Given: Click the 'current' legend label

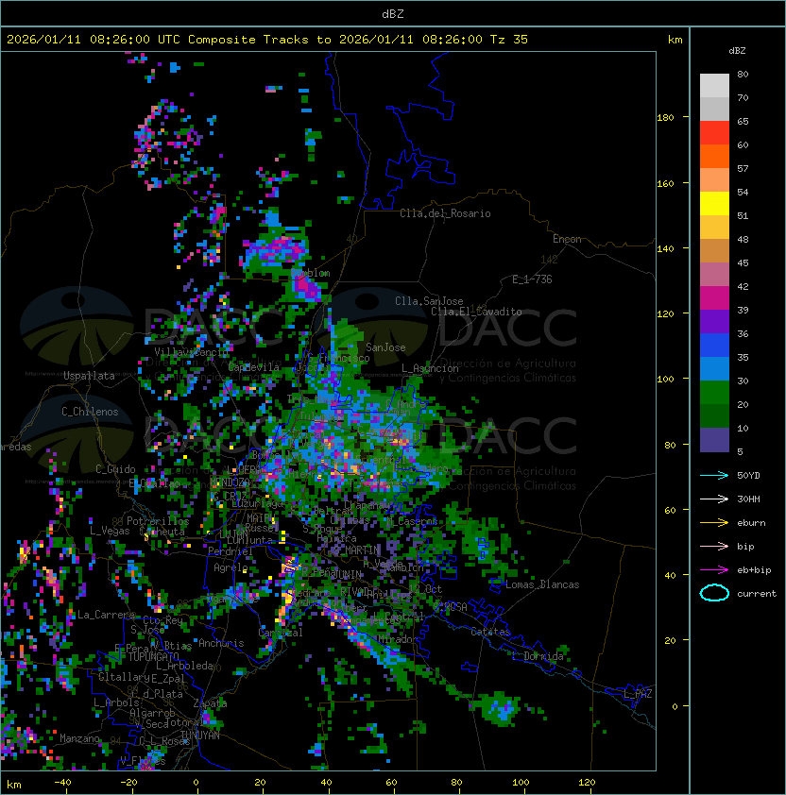Looking at the screenshot, I should coord(757,594).
